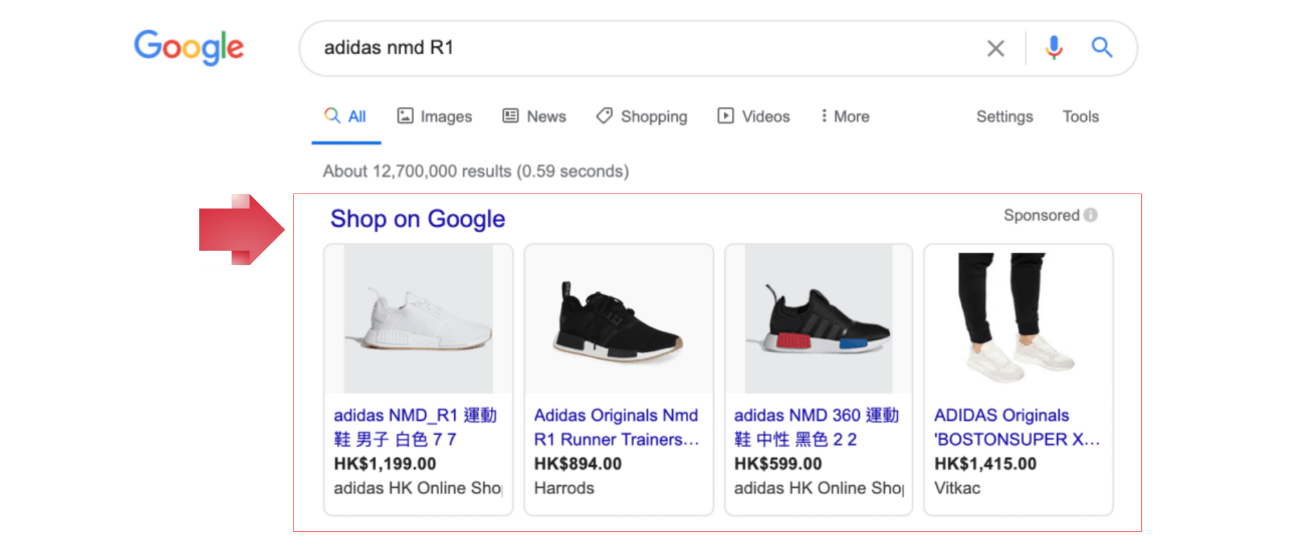Screen dimensions: 1290x551
Task: Click the Sponsored label
Action: [1041, 215]
